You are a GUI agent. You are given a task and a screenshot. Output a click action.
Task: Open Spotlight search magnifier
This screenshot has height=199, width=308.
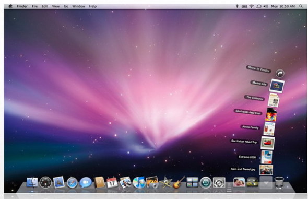click(301, 6)
